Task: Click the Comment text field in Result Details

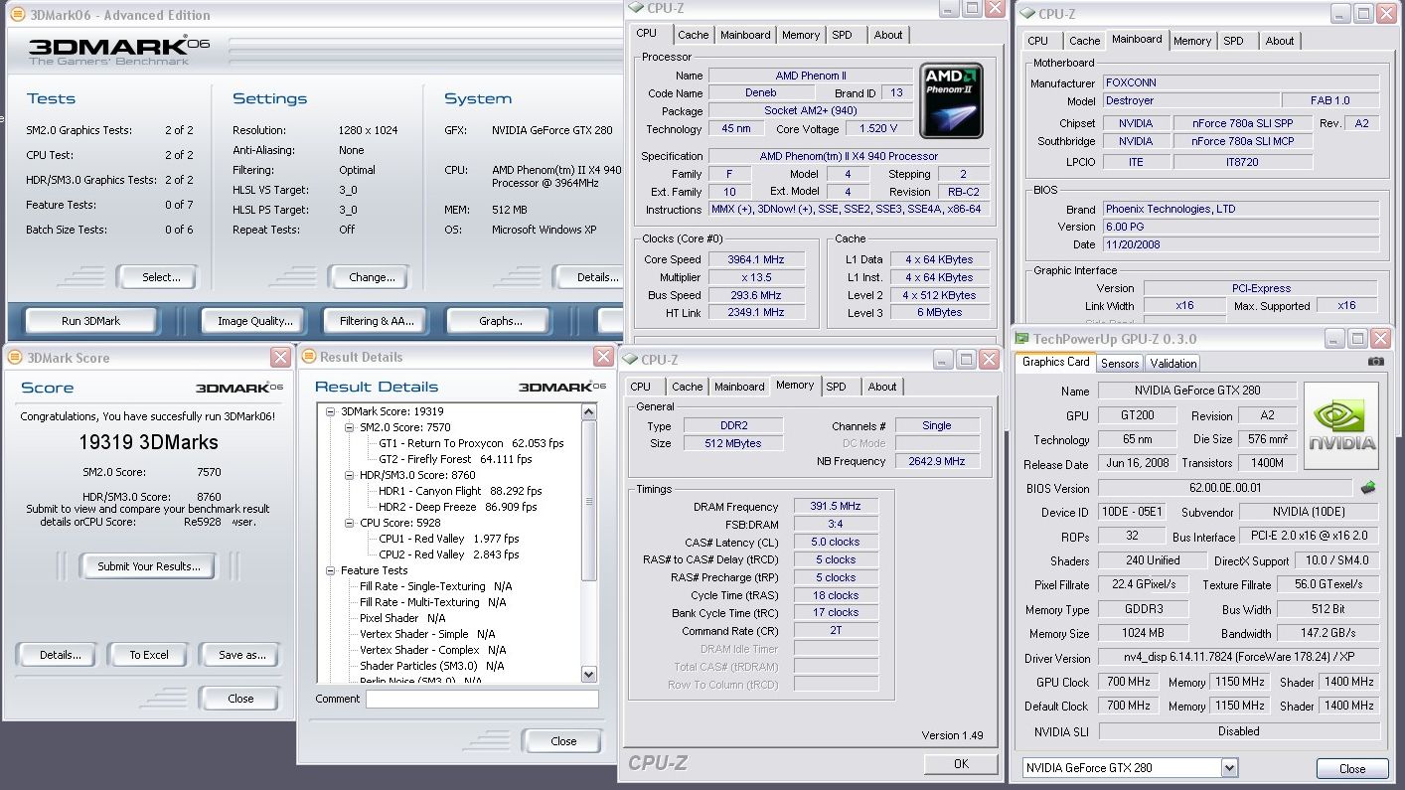Action: (482, 699)
